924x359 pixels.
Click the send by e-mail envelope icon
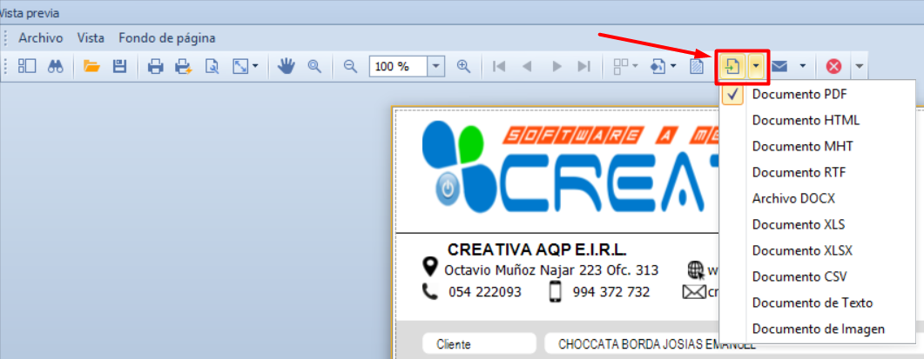pos(780,67)
